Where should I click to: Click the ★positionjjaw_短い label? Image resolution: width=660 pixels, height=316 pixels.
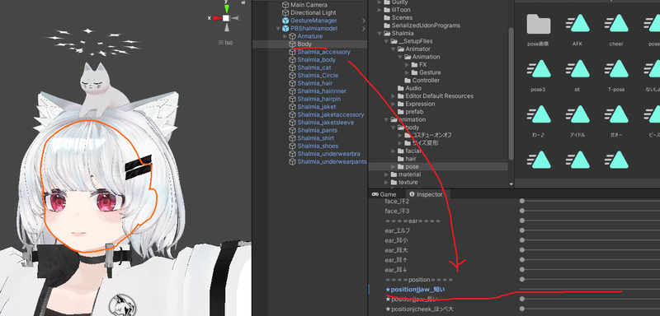[415, 290]
